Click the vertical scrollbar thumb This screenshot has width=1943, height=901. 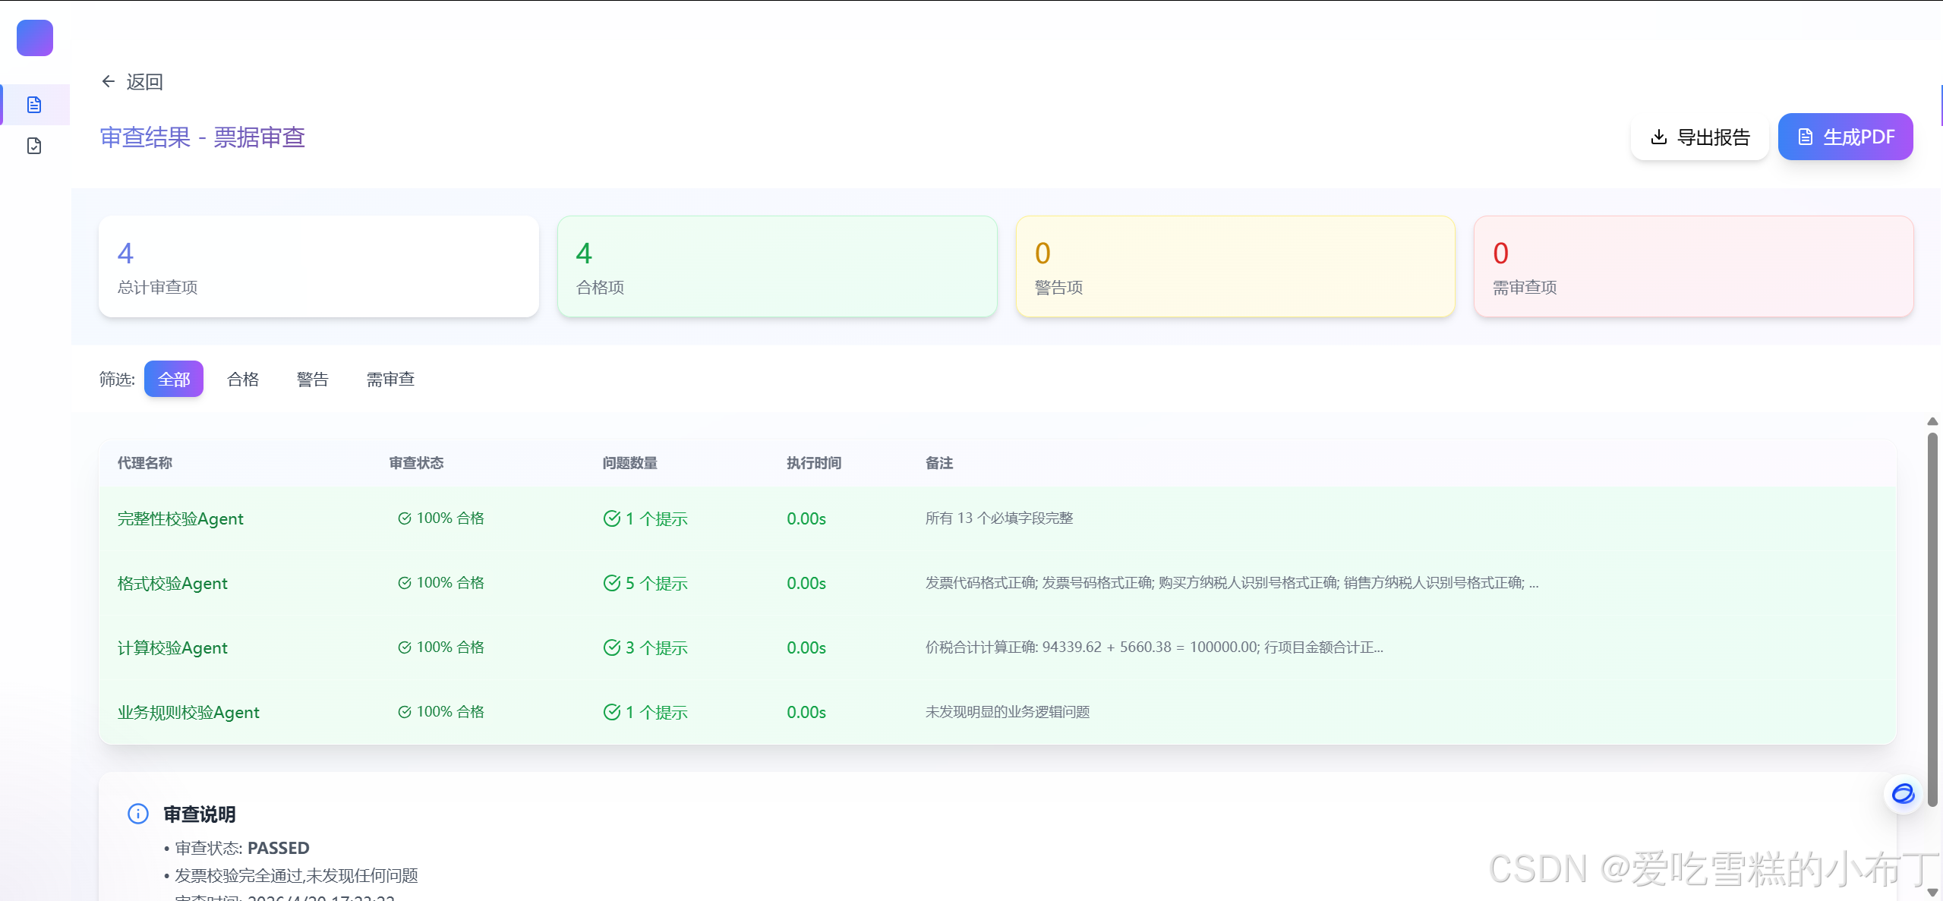[1933, 619]
